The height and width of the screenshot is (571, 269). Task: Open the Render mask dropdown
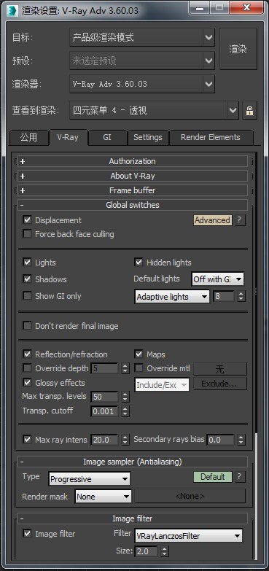coord(104,497)
